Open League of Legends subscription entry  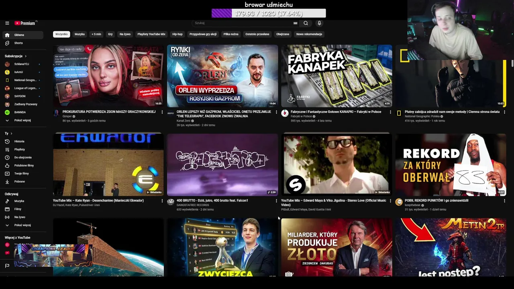coord(23,88)
